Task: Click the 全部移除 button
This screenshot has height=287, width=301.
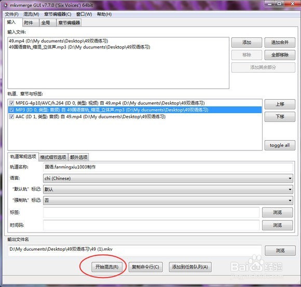Action: tap(280, 55)
